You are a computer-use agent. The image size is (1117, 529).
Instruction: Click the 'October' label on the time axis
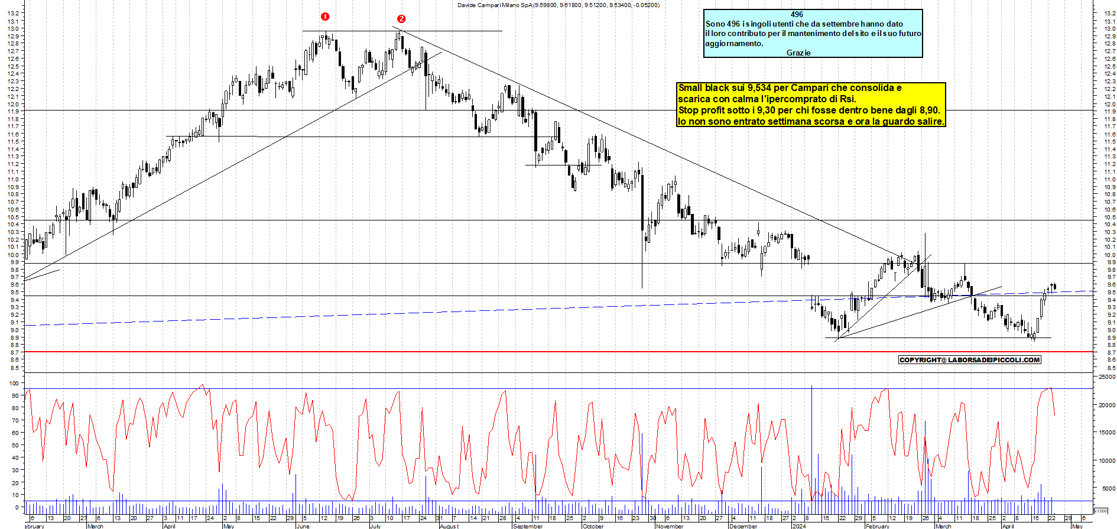point(593,526)
